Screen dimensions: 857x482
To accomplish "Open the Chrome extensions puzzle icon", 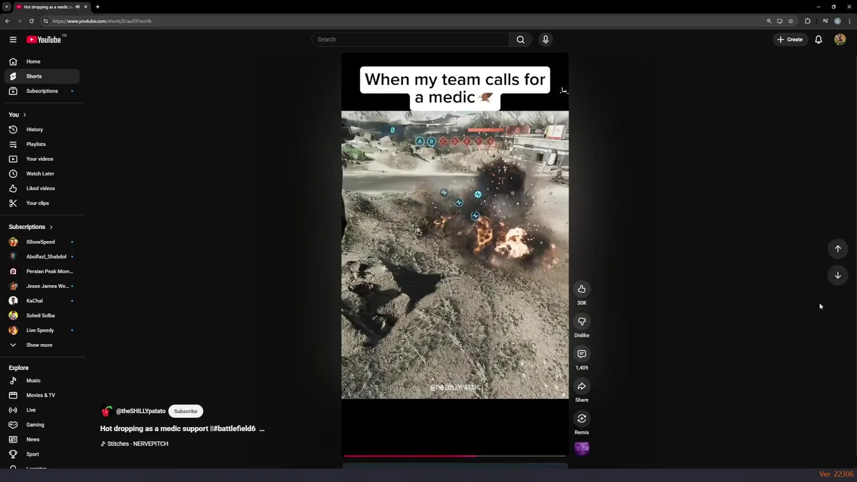I will [807, 21].
